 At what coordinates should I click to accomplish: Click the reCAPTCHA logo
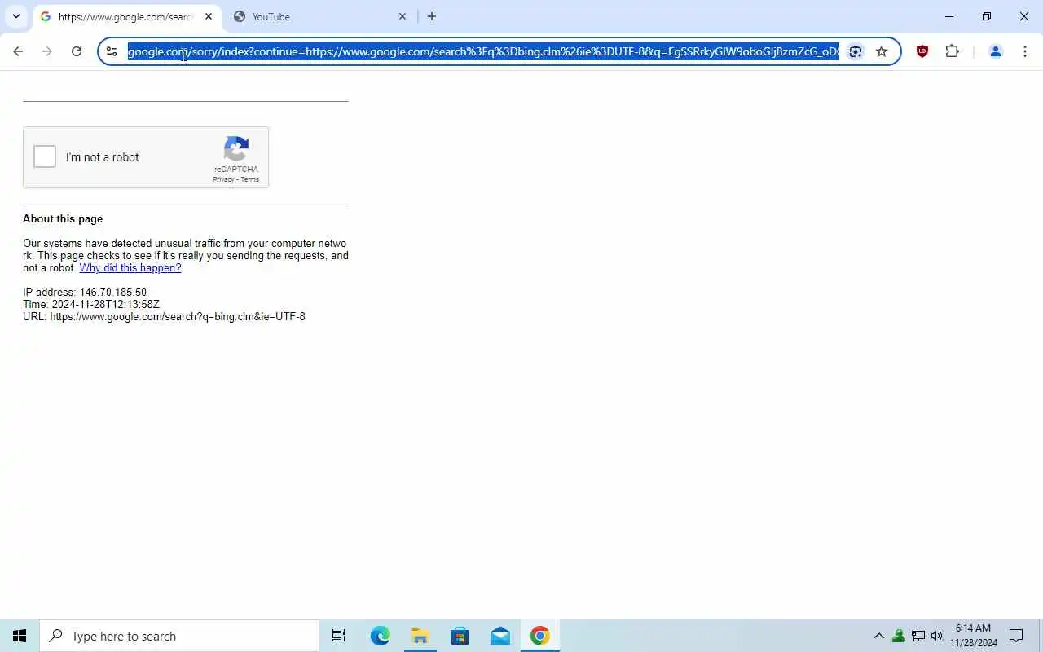(236, 149)
